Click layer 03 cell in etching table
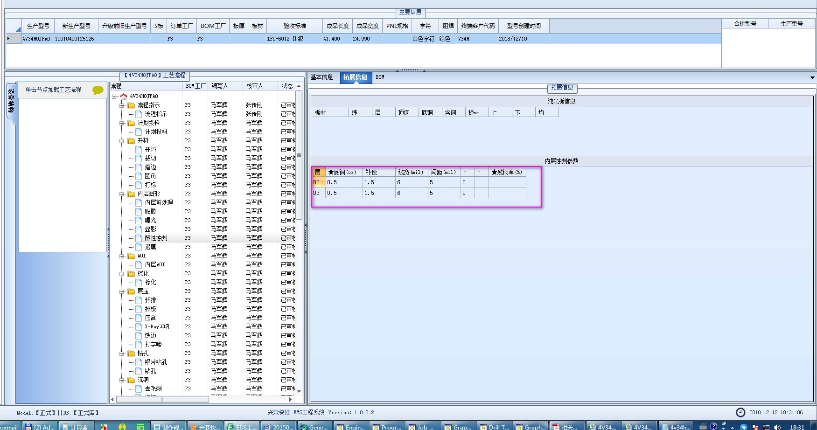 coord(318,193)
